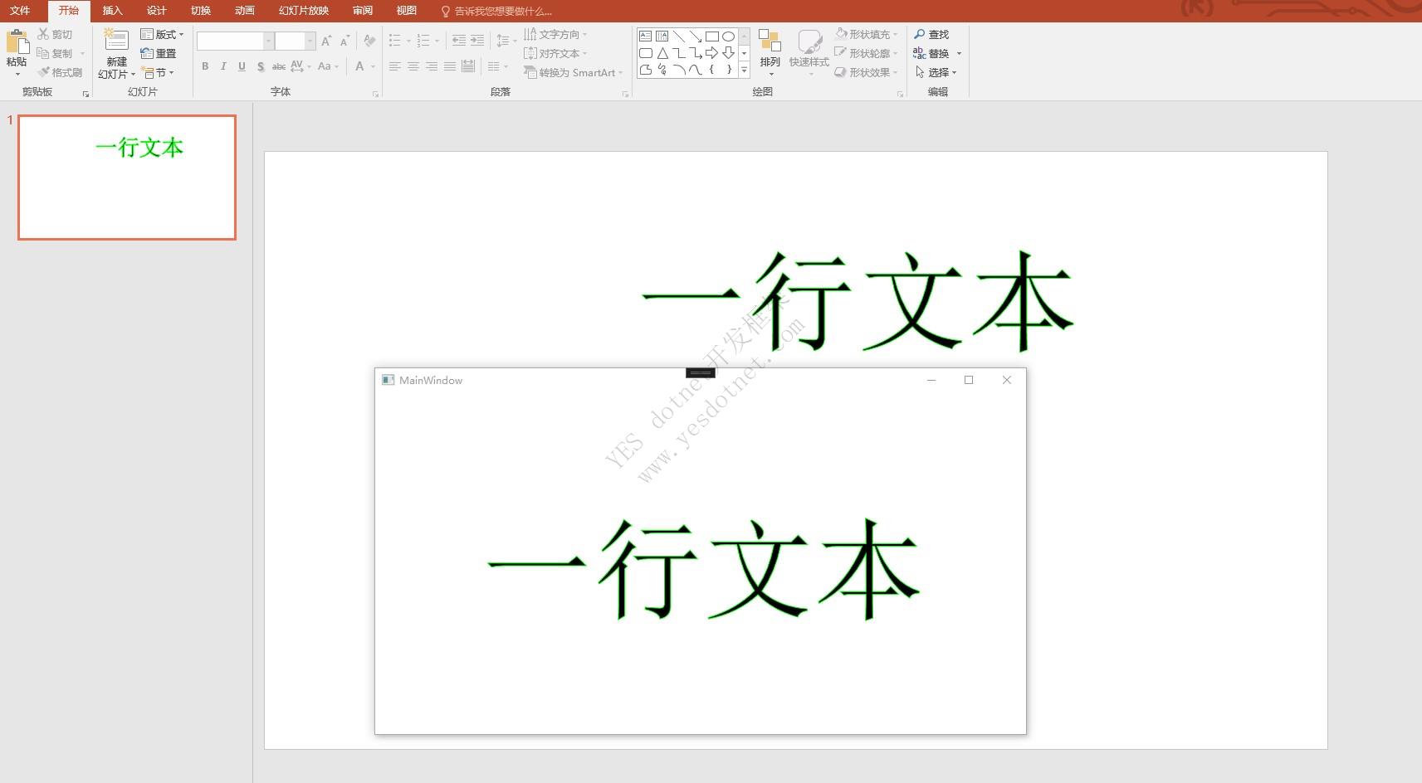
Task: Select the rectangle shape in gallery
Action: 711,36
